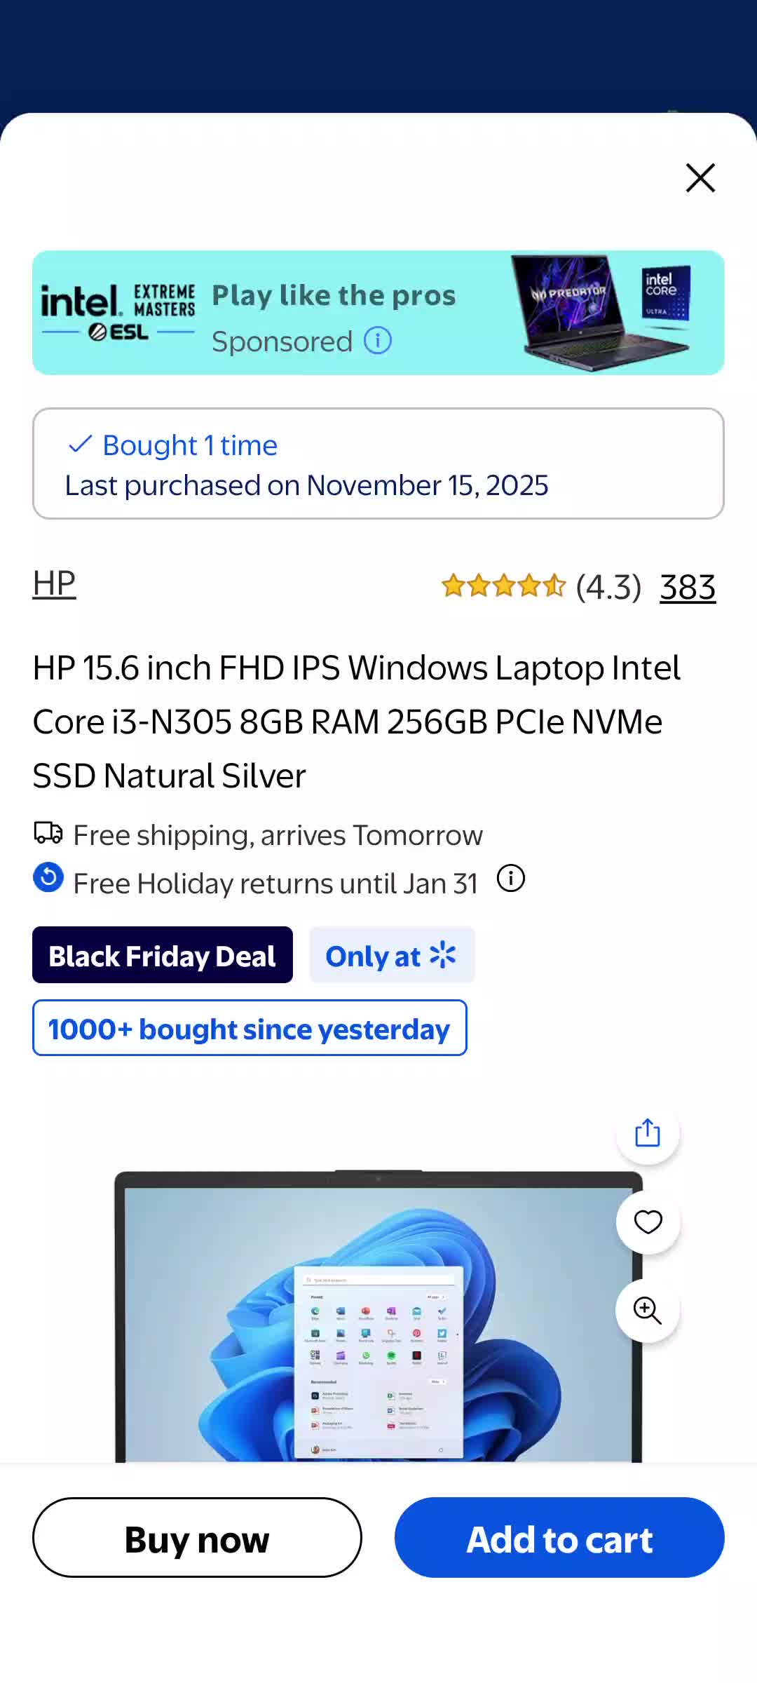Tap the Black Friday Deal badge
The image size is (757, 1683).
[x=163, y=955]
